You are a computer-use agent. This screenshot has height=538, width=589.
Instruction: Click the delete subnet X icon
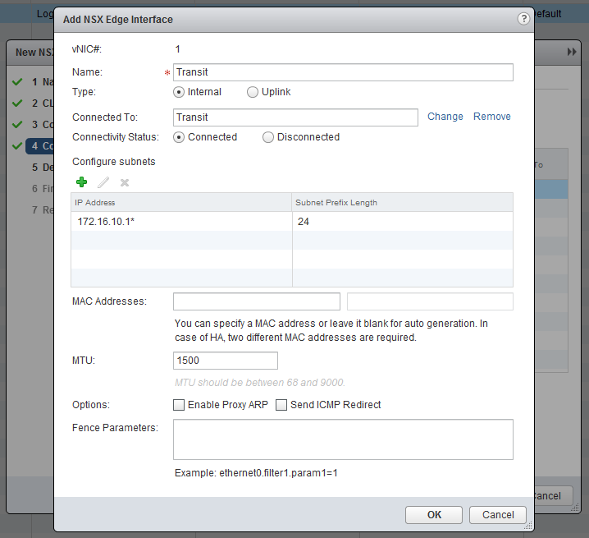(125, 182)
